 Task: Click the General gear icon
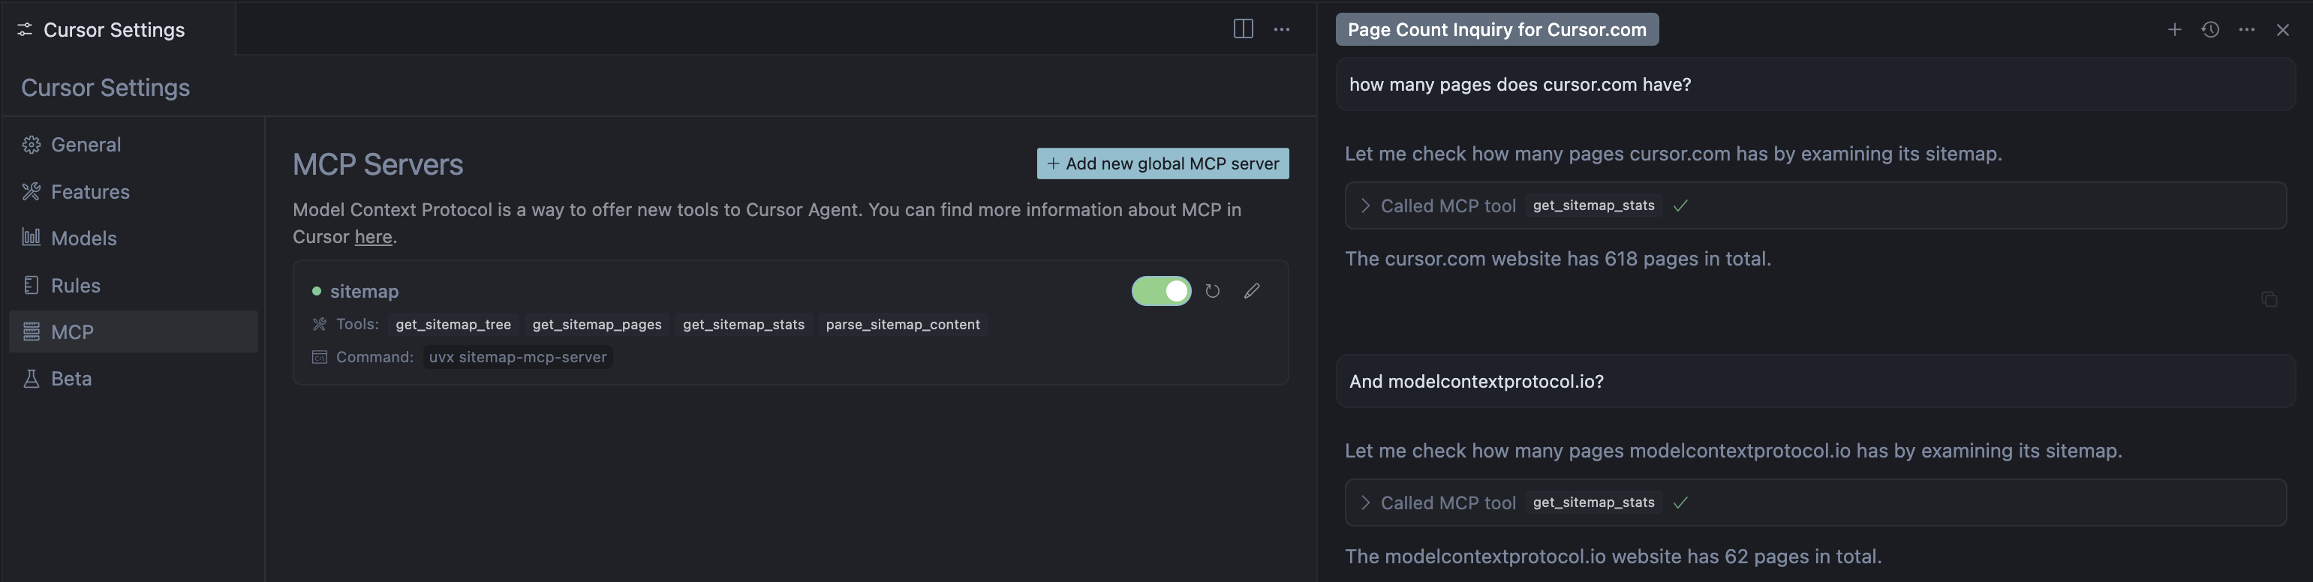(32, 145)
